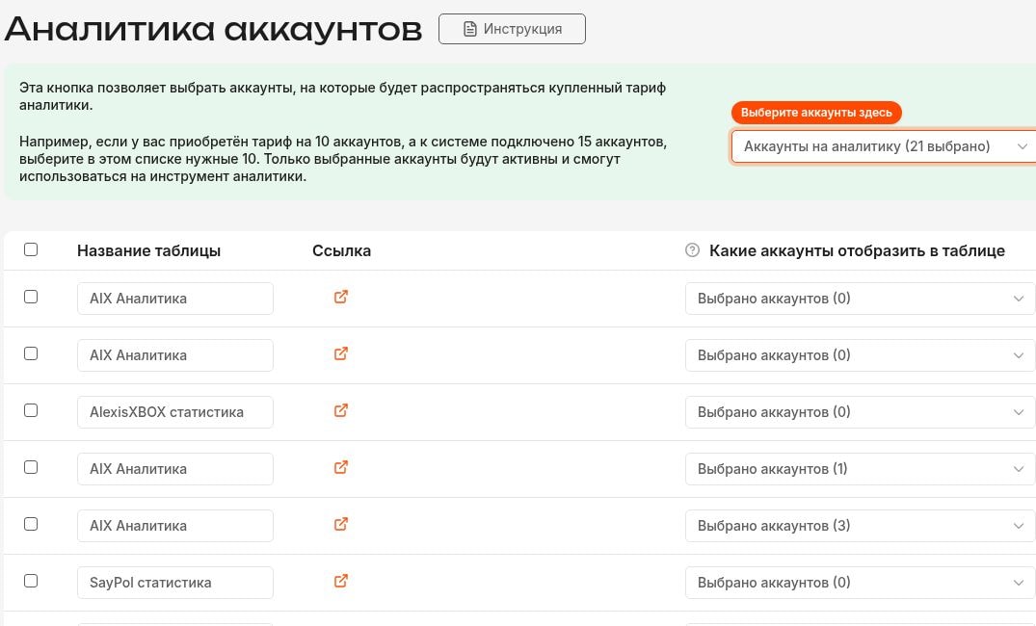
Task: Tick checkbox of AIX row with 1 account selected
Action: pos(31,467)
